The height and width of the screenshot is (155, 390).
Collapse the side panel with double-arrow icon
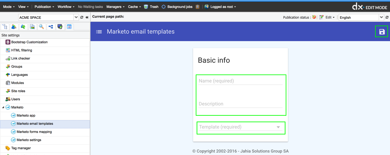[87, 17]
